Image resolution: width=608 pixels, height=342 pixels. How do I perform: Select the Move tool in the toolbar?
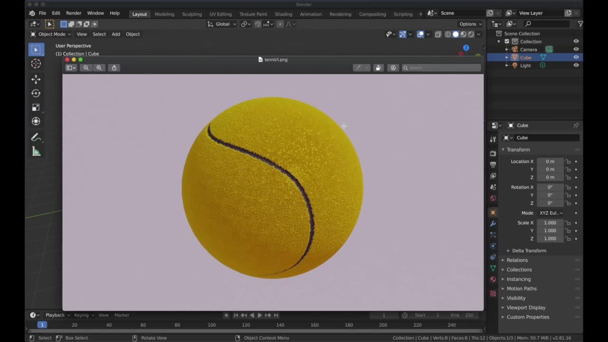click(x=36, y=79)
